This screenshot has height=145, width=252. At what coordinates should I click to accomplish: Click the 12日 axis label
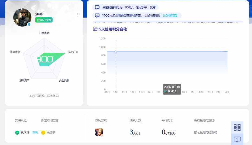coord(133,92)
